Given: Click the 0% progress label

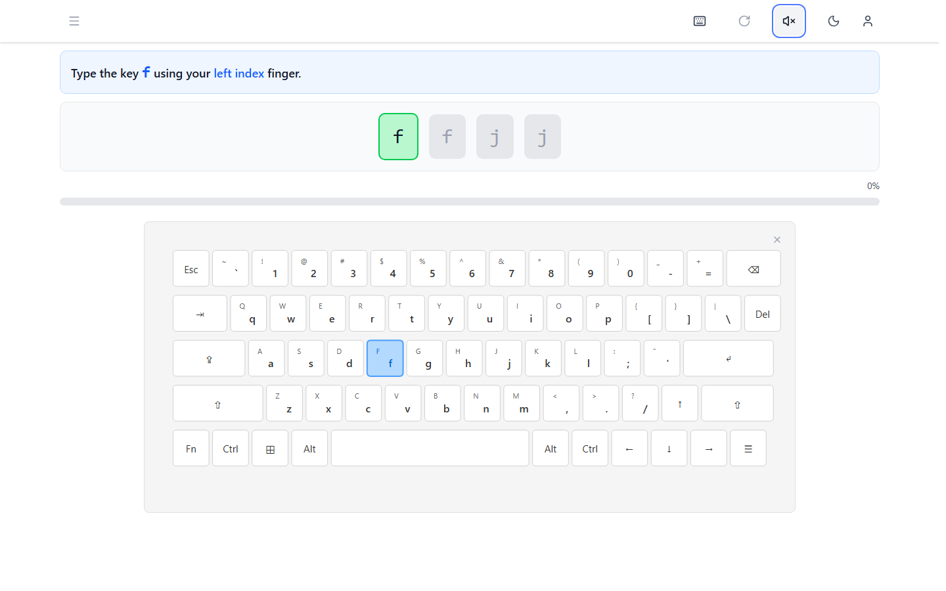Looking at the screenshot, I should pyautogui.click(x=873, y=186).
